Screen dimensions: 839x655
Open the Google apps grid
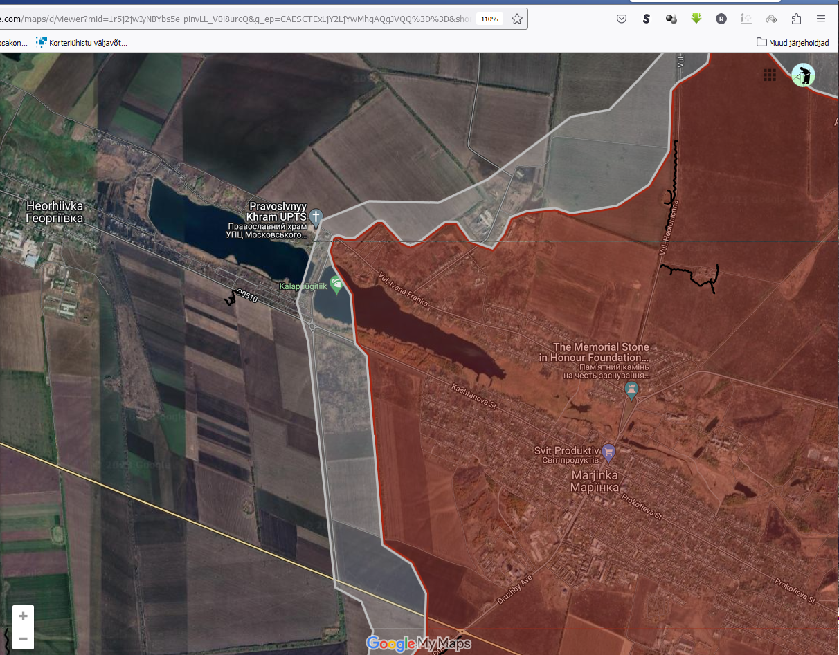click(x=769, y=75)
